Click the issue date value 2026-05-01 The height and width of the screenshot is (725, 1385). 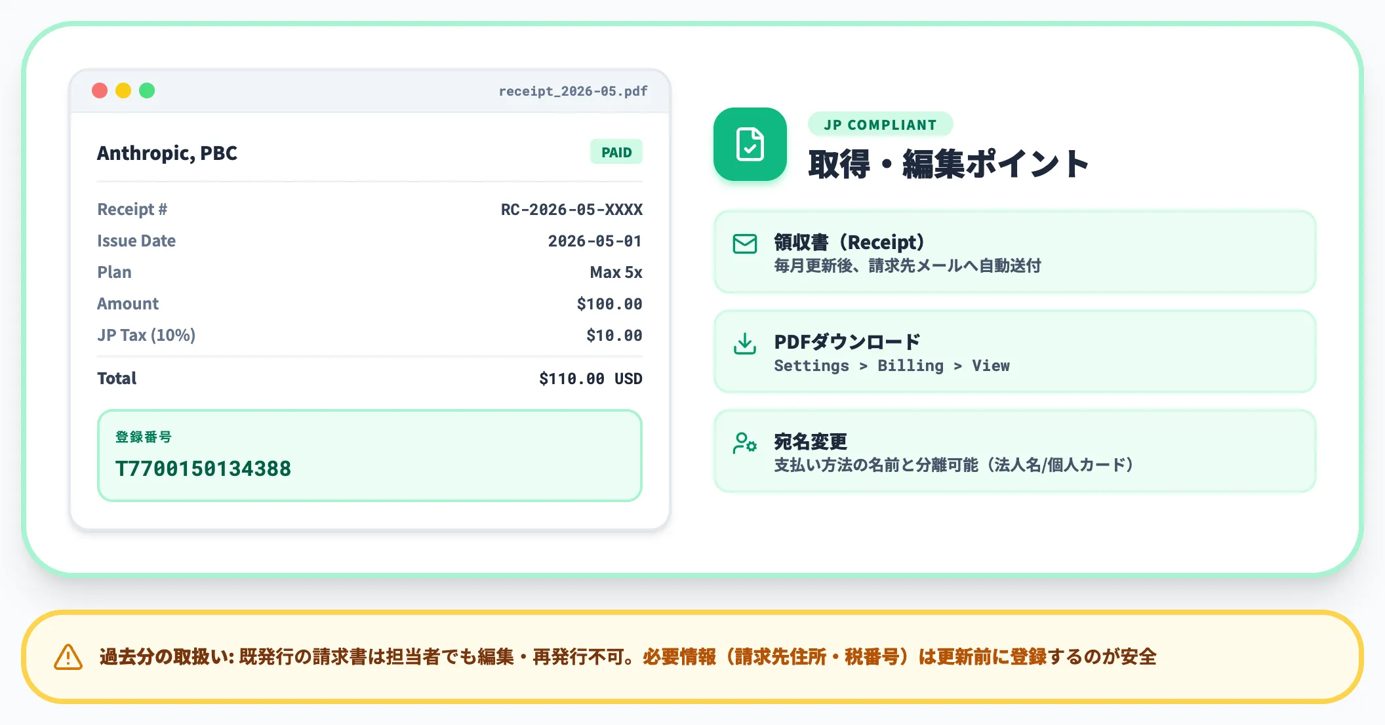595,241
